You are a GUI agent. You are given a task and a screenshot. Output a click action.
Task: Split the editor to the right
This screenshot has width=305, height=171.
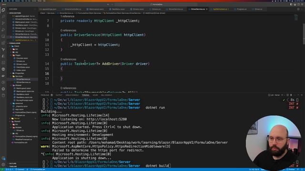click(298, 9)
